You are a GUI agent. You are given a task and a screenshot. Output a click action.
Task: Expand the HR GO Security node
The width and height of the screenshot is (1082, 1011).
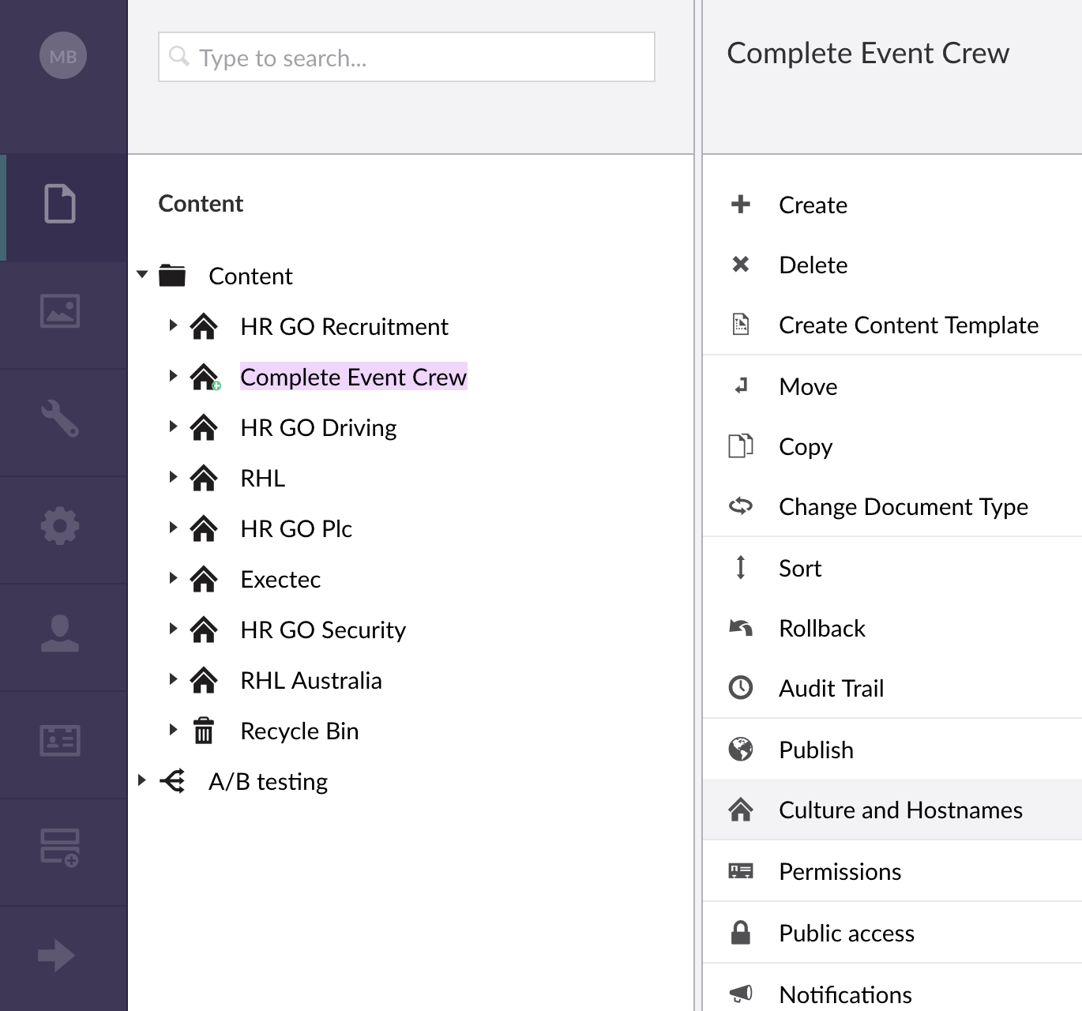click(173, 628)
